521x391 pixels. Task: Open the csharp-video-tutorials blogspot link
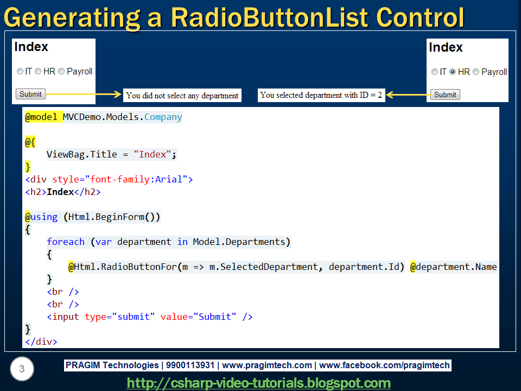259,383
